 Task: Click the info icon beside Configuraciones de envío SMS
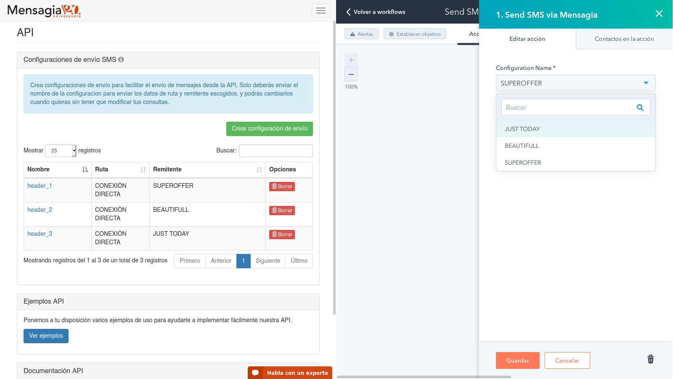click(121, 60)
